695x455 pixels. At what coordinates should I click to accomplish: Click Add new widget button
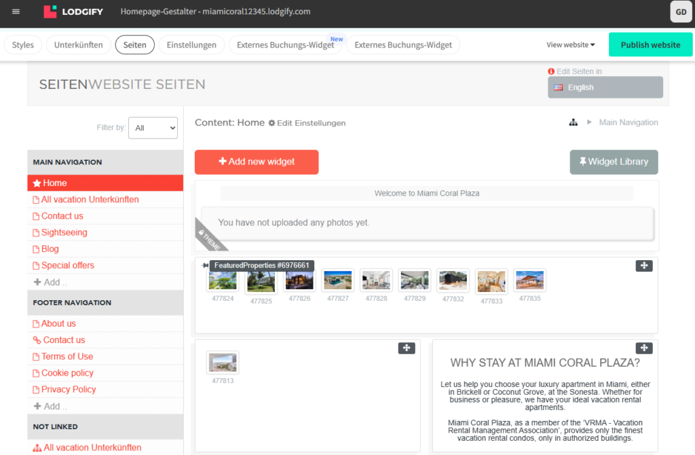pyautogui.click(x=257, y=162)
